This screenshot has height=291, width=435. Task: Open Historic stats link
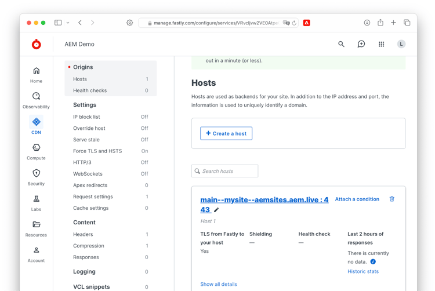[363, 271]
